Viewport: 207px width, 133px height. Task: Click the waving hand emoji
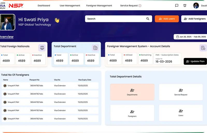click(x=57, y=20)
